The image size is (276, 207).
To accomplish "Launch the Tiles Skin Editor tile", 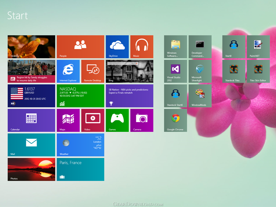I will pos(258,71).
